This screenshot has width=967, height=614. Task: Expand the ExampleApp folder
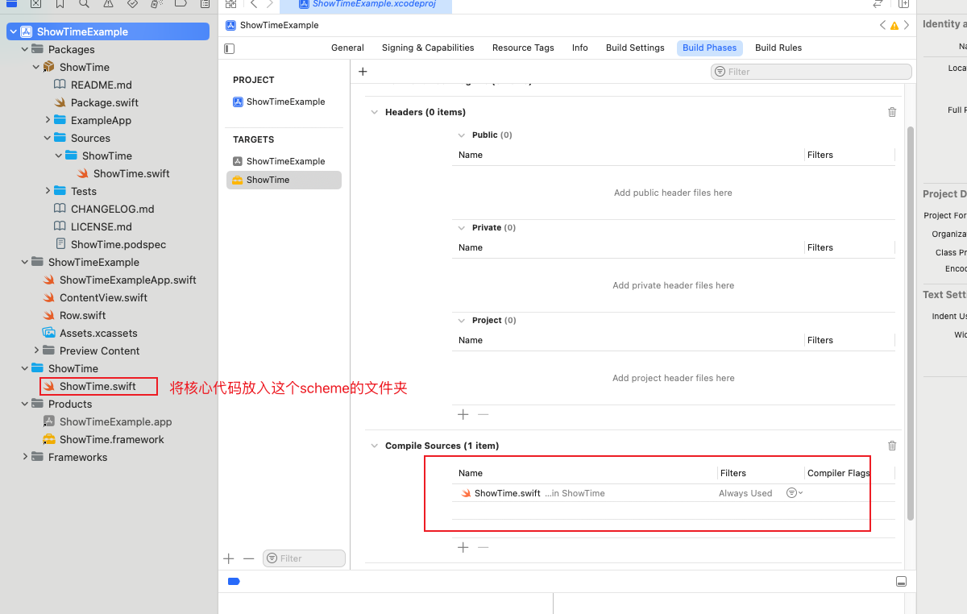(48, 120)
